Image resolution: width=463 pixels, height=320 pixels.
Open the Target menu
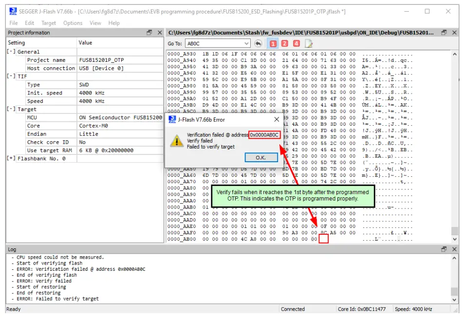click(x=48, y=23)
